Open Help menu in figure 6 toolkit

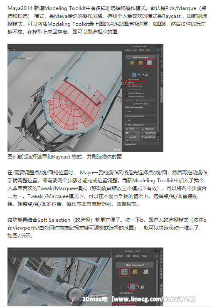point(148,50)
